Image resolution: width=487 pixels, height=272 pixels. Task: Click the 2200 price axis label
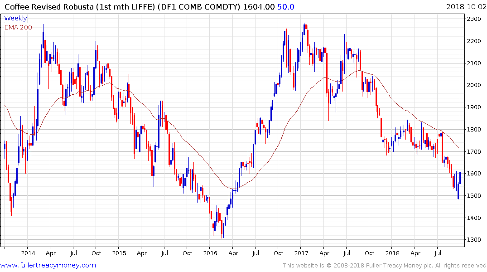coord(474,41)
